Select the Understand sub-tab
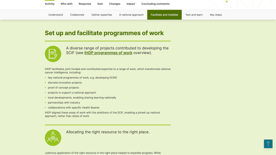This screenshot has height=155, width=276. 56,15
